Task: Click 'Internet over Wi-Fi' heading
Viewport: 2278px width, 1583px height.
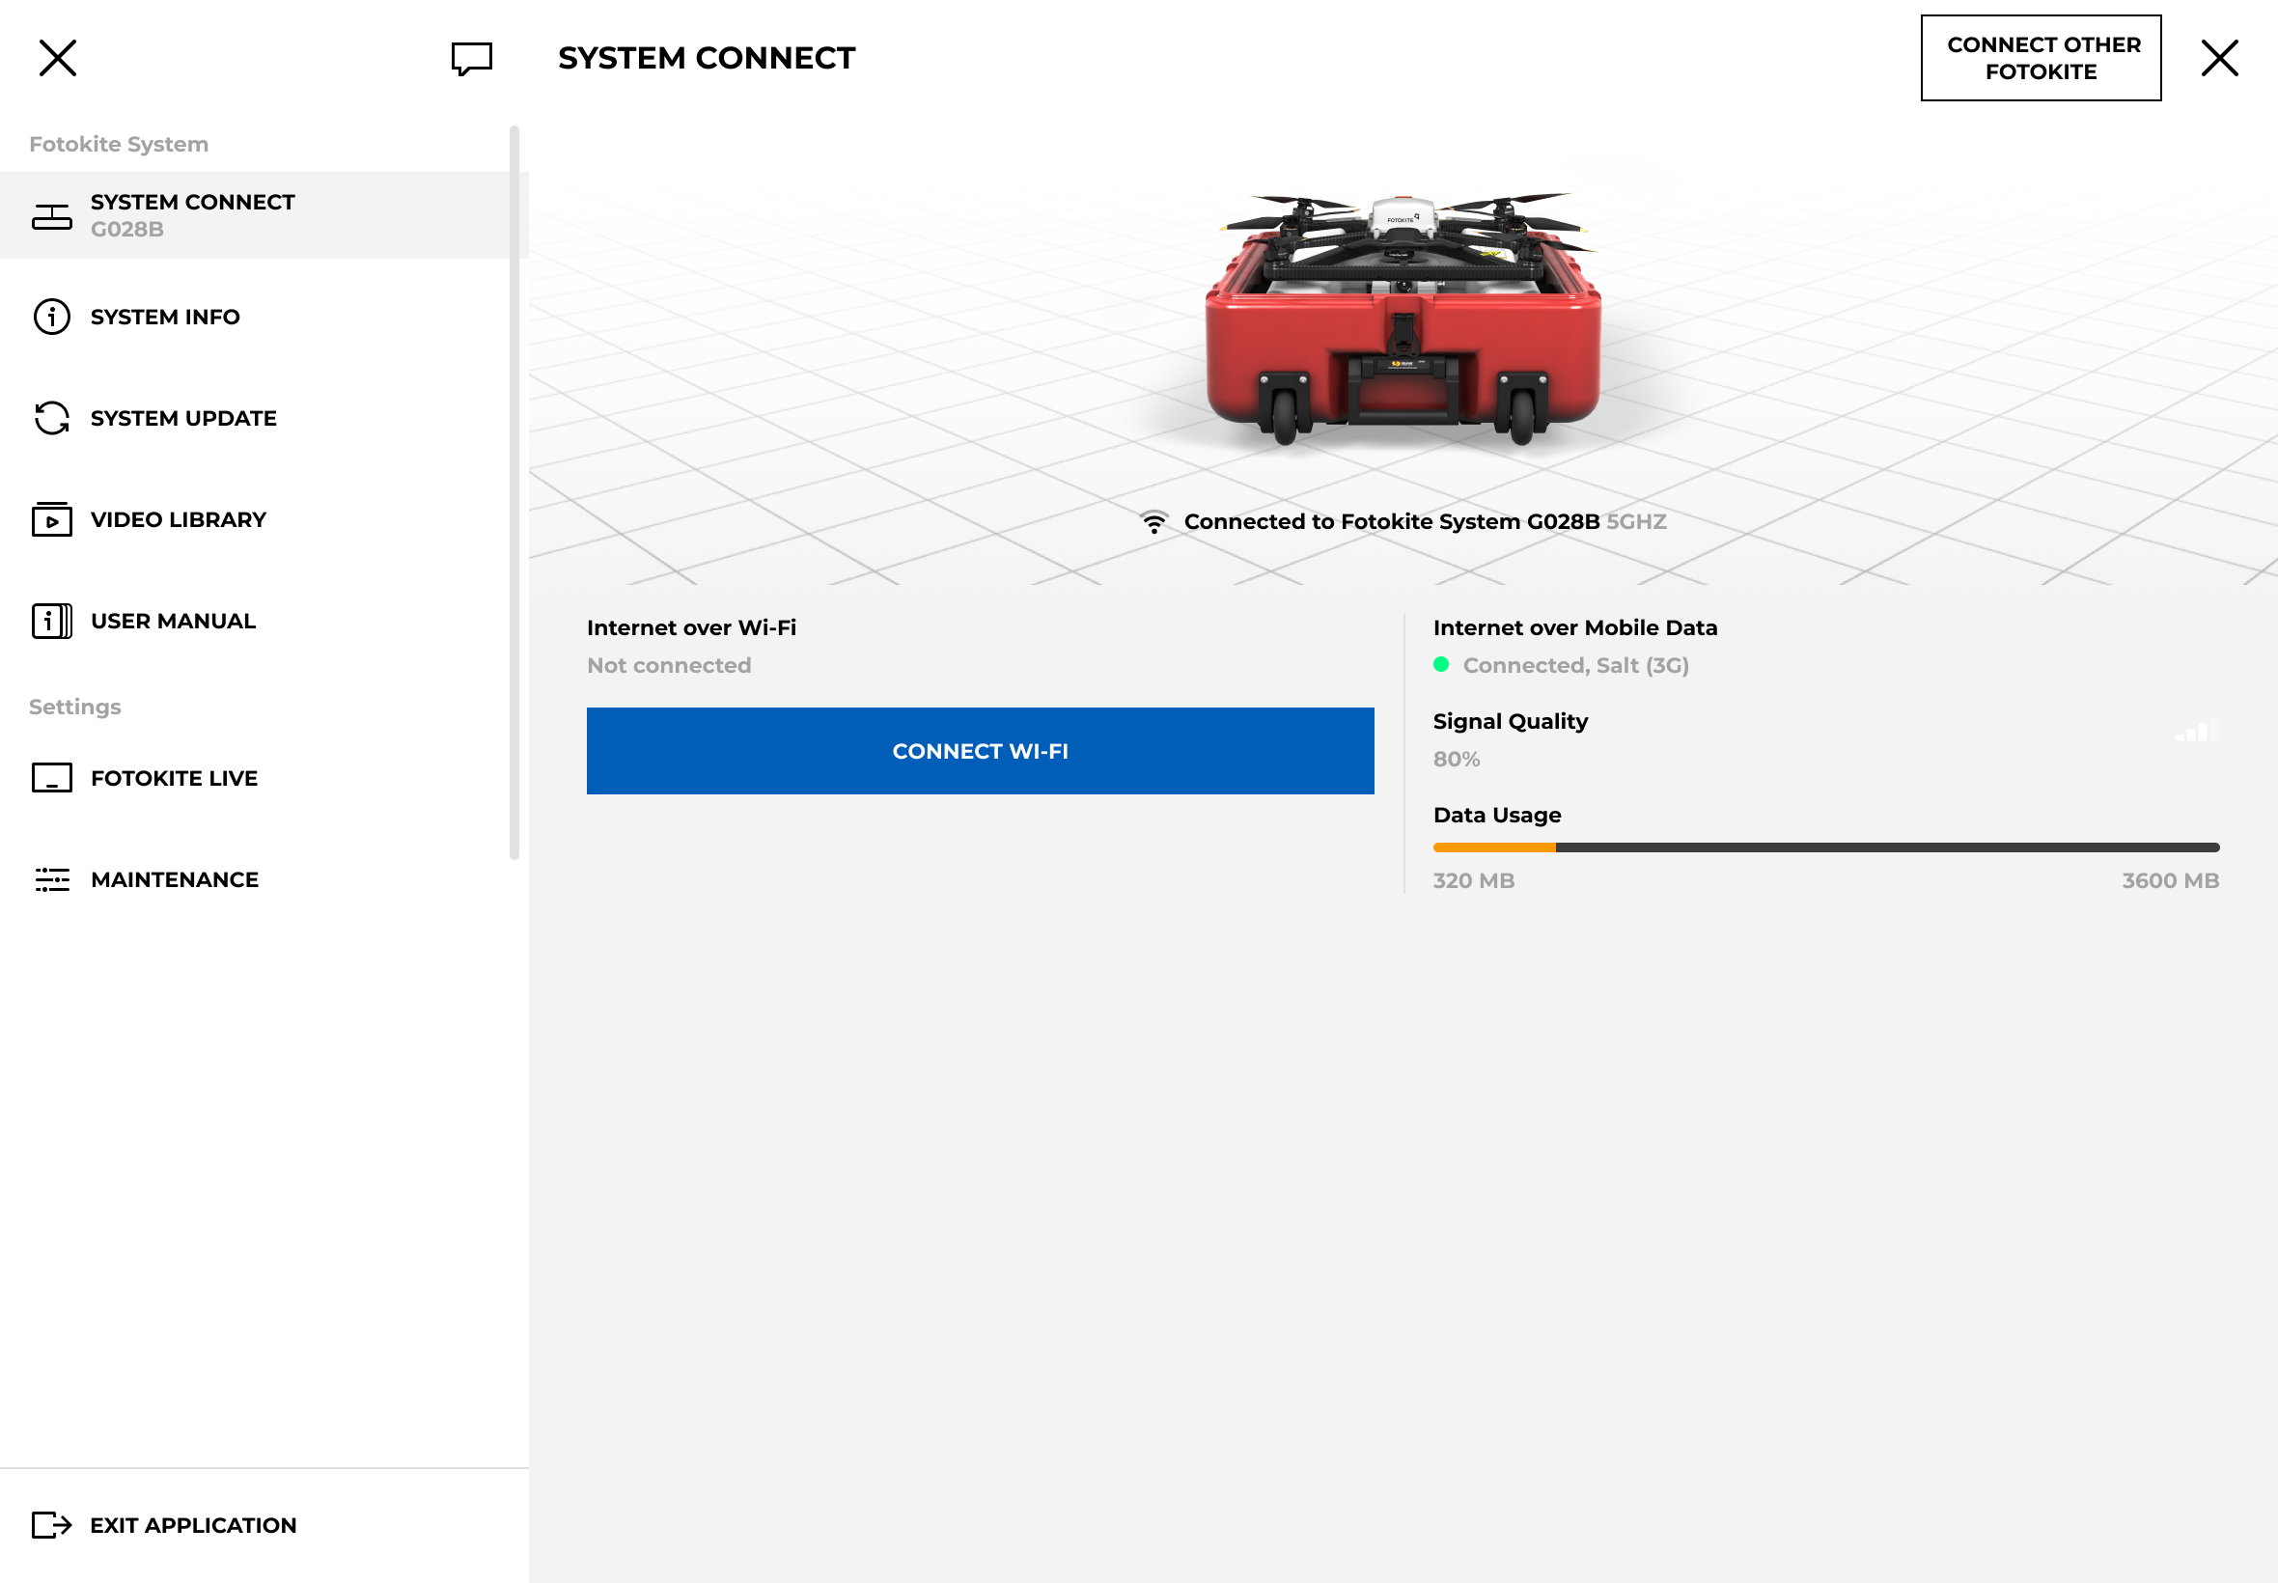Action: pyautogui.click(x=691, y=627)
